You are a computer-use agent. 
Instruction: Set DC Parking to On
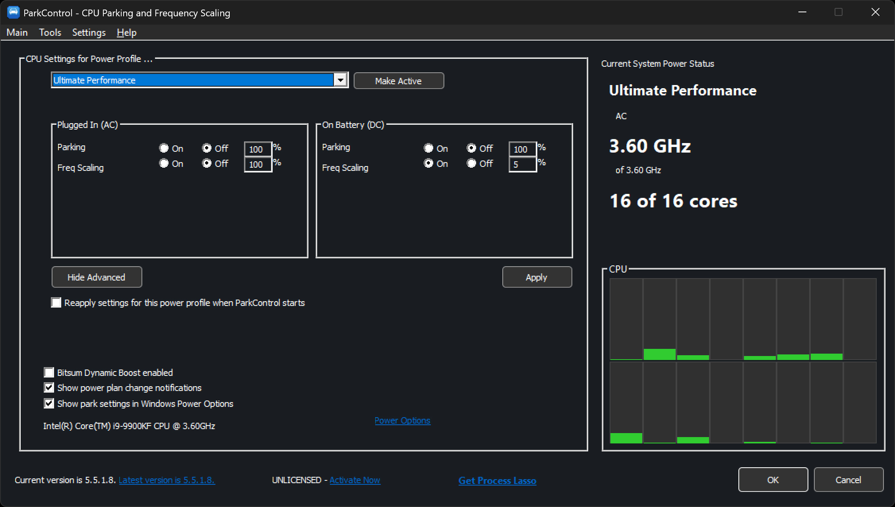pyautogui.click(x=428, y=148)
